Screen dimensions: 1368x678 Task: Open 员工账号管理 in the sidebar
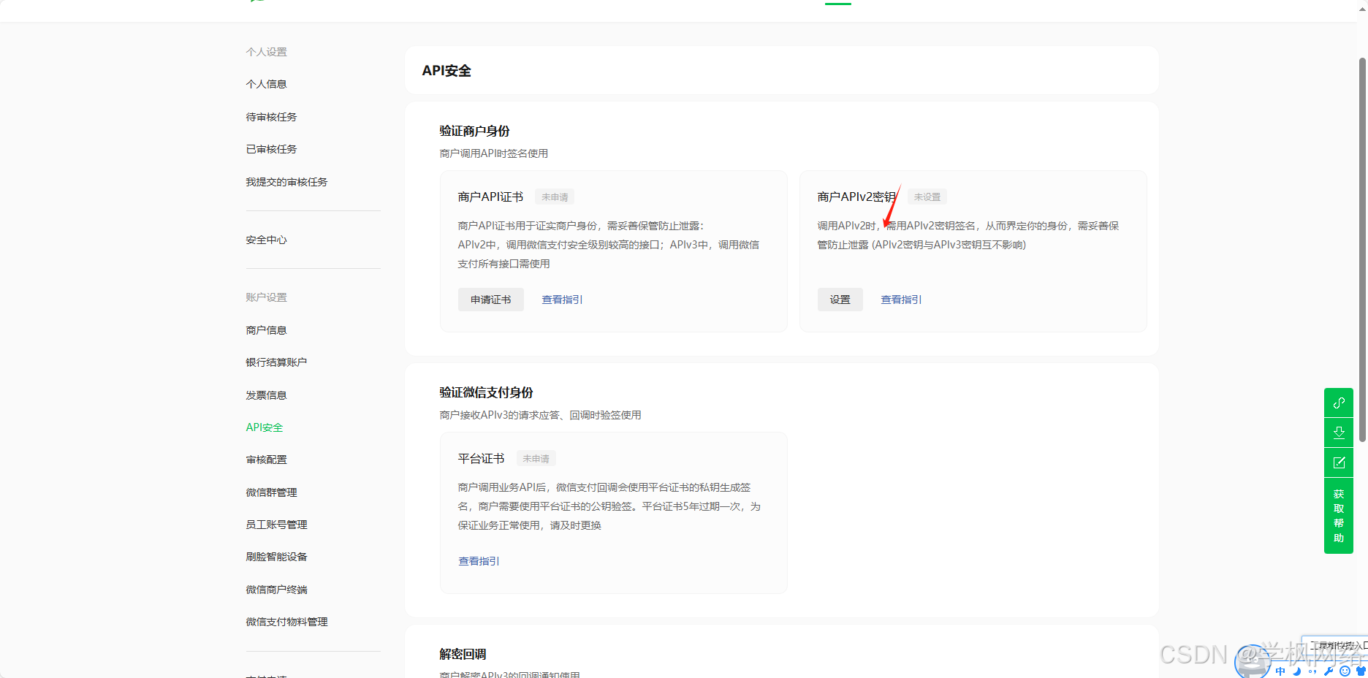click(x=276, y=525)
